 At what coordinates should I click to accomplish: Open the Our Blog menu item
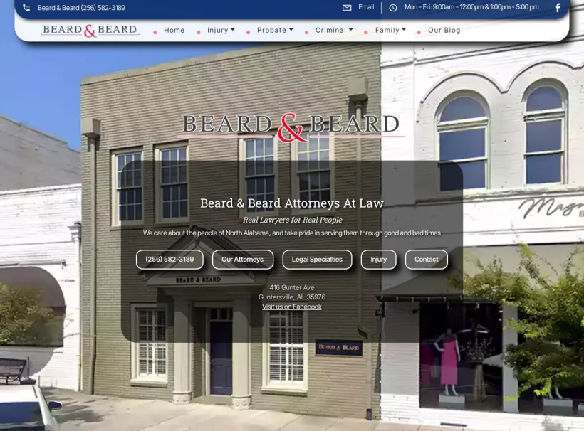click(x=444, y=30)
